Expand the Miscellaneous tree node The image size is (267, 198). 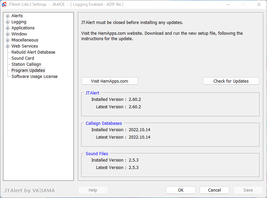pyautogui.click(x=7, y=40)
